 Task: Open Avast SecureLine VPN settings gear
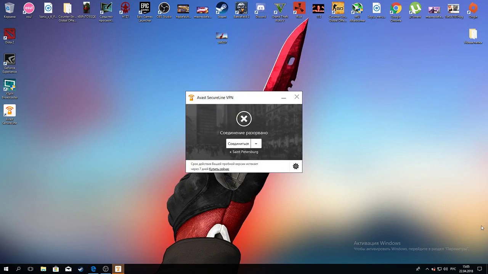click(x=296, y=166)
